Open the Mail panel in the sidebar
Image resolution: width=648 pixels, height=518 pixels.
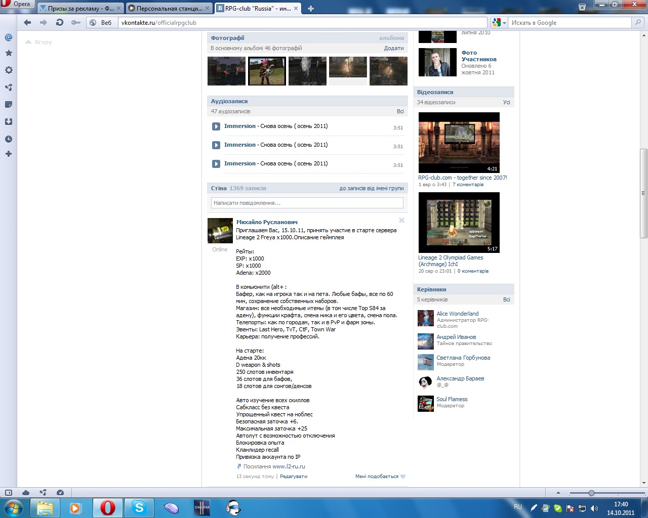point(9,37)
